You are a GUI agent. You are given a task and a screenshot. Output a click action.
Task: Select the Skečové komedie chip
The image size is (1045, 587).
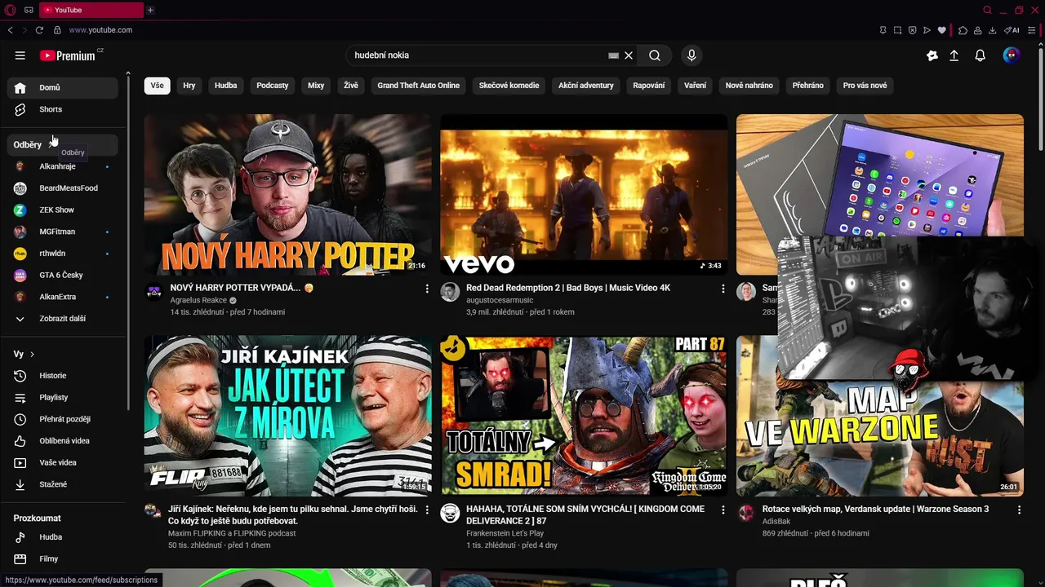pyautogui.click(x=509, y=86)
